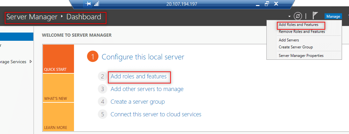
Task: Select Add Servers from Manage menu
Action: [x=289, y=40]
